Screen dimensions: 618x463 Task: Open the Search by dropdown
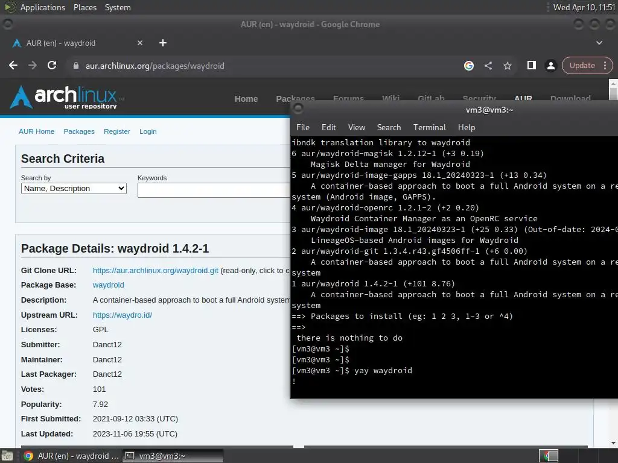pyautogui.click(x=74, y=189)
